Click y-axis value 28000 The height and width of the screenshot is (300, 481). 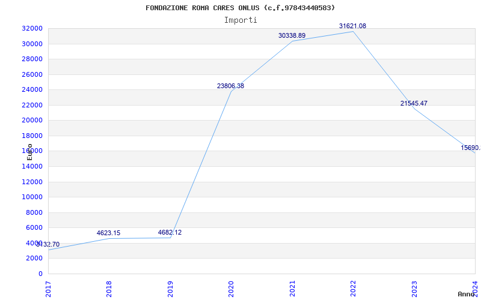[32, 59]
